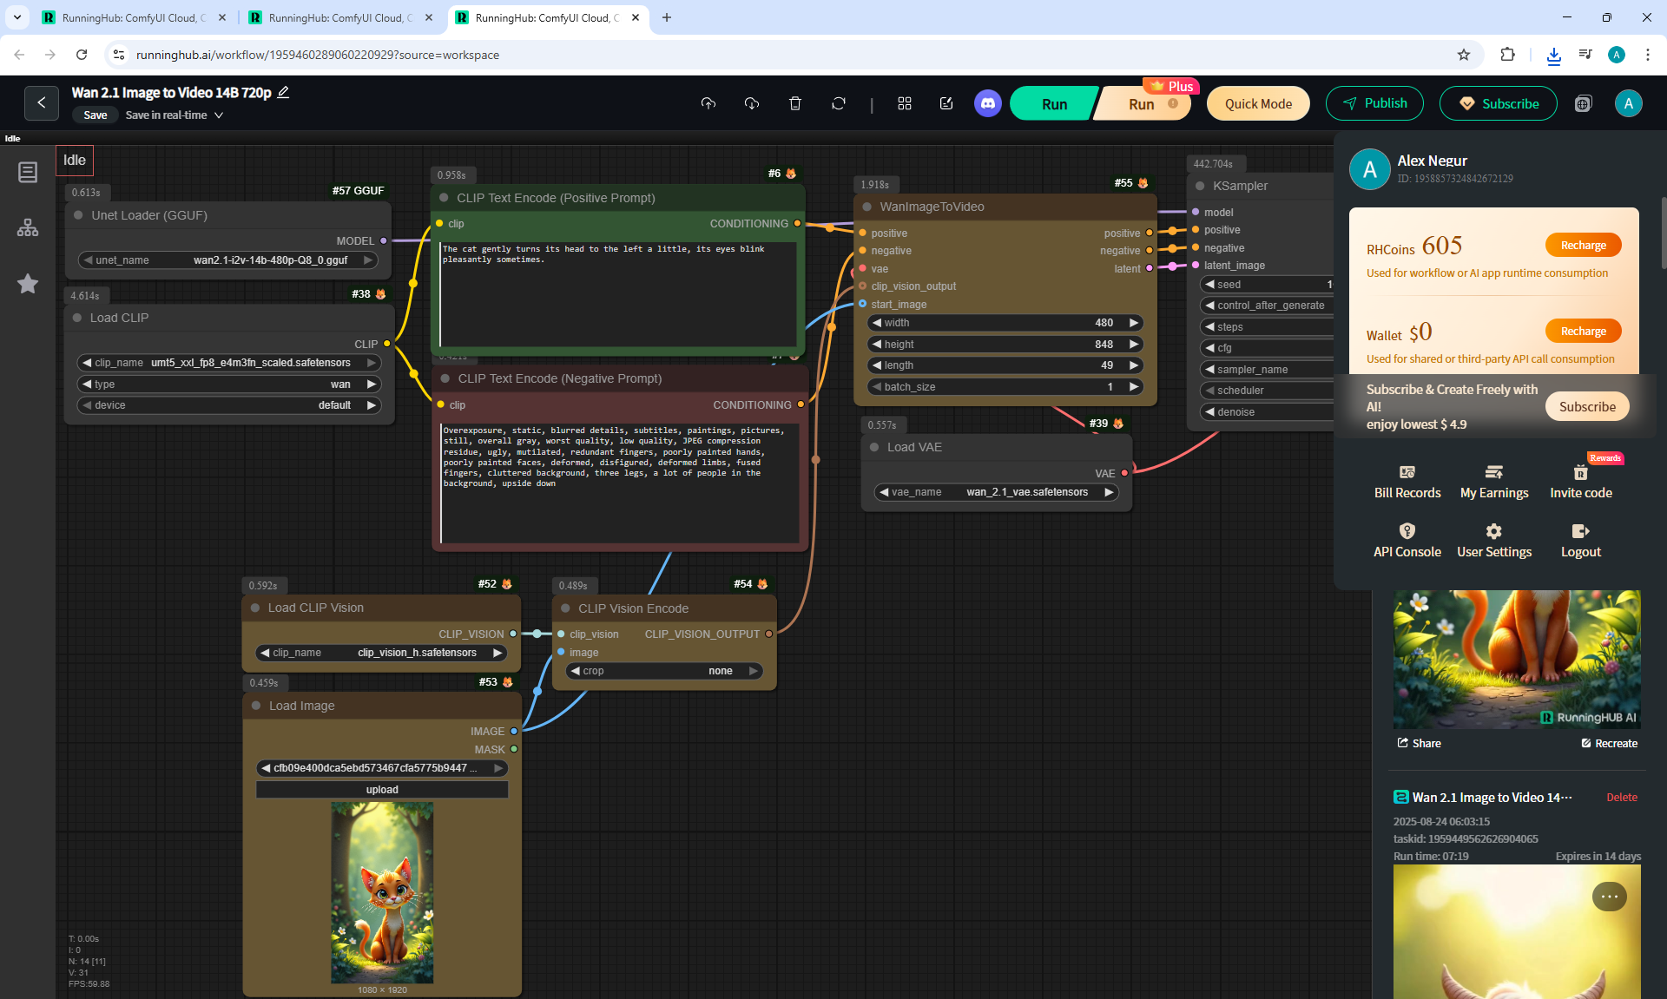Screen dimensions: 1667x999
Task: Click the trash delete icon in toolbar
Action: tap(794, 103)
